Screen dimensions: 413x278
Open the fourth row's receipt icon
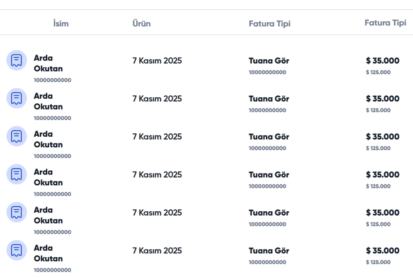click(17, 174)
